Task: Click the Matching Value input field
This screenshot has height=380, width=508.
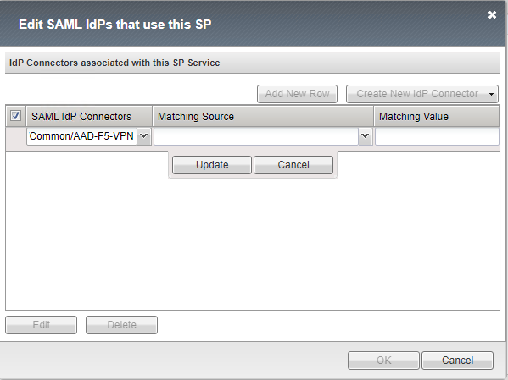Action: 437,136
